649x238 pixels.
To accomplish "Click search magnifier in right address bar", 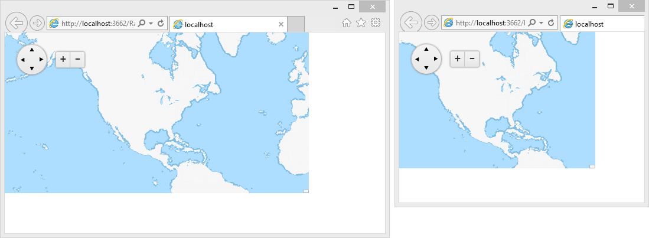I will click(x=532, y=23).
